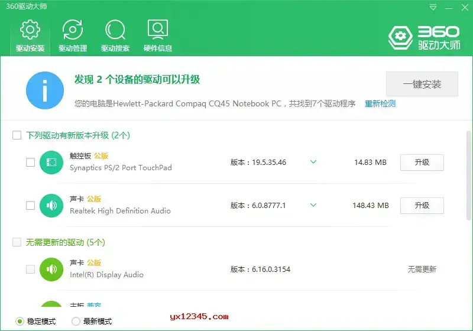Image resolution: width=473 pixels, height=331 pixels.
Task: Click the 148.43 MB size value
Action: tap(371, 206)
